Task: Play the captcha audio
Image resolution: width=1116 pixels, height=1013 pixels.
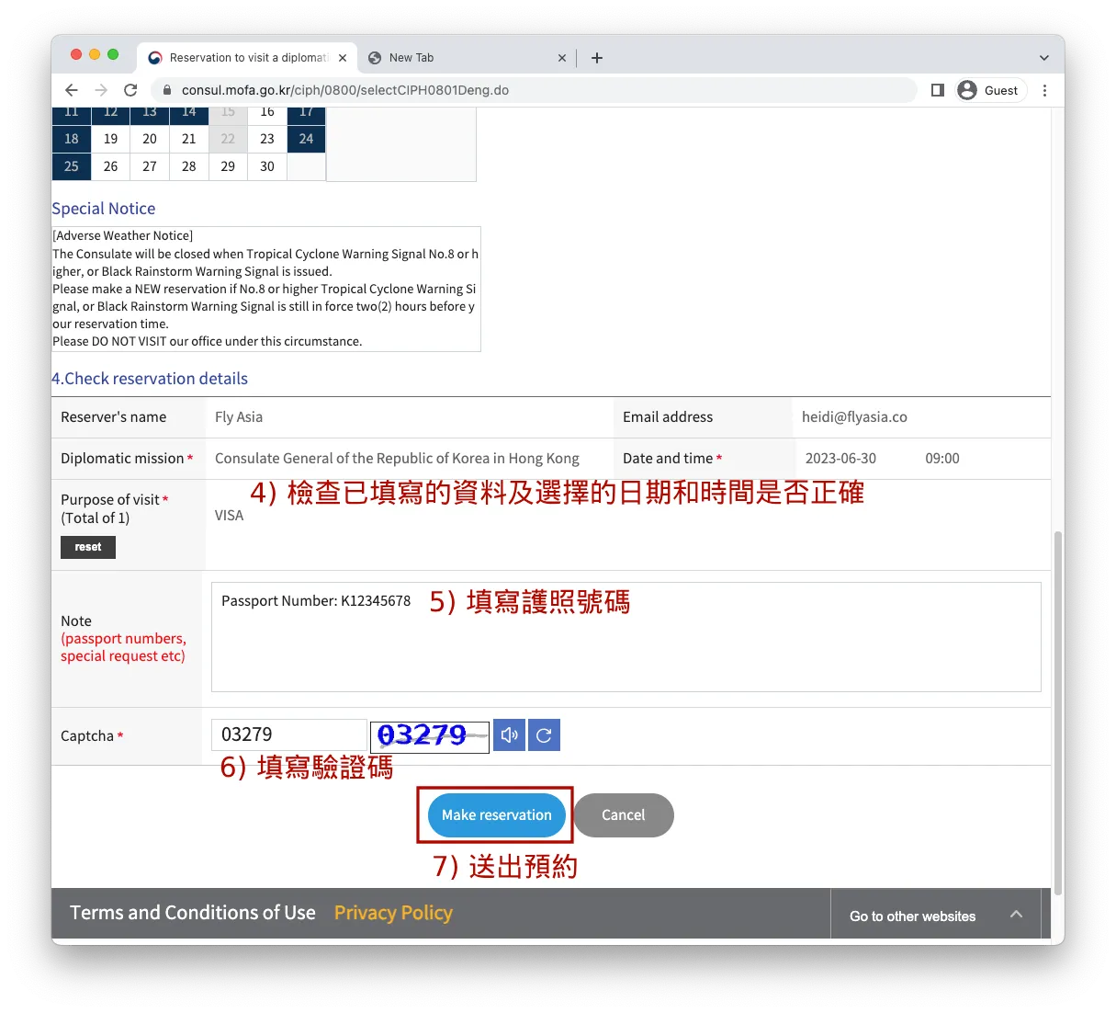Action: 509,734
